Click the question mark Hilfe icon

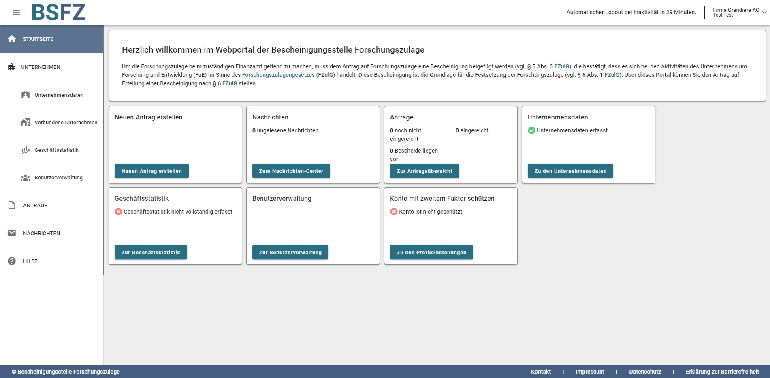[12, 261]
